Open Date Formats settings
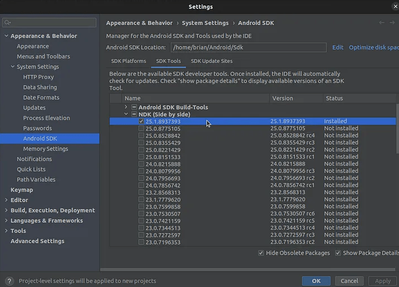Viewport: 399px width, 287px height. [41, 98]
